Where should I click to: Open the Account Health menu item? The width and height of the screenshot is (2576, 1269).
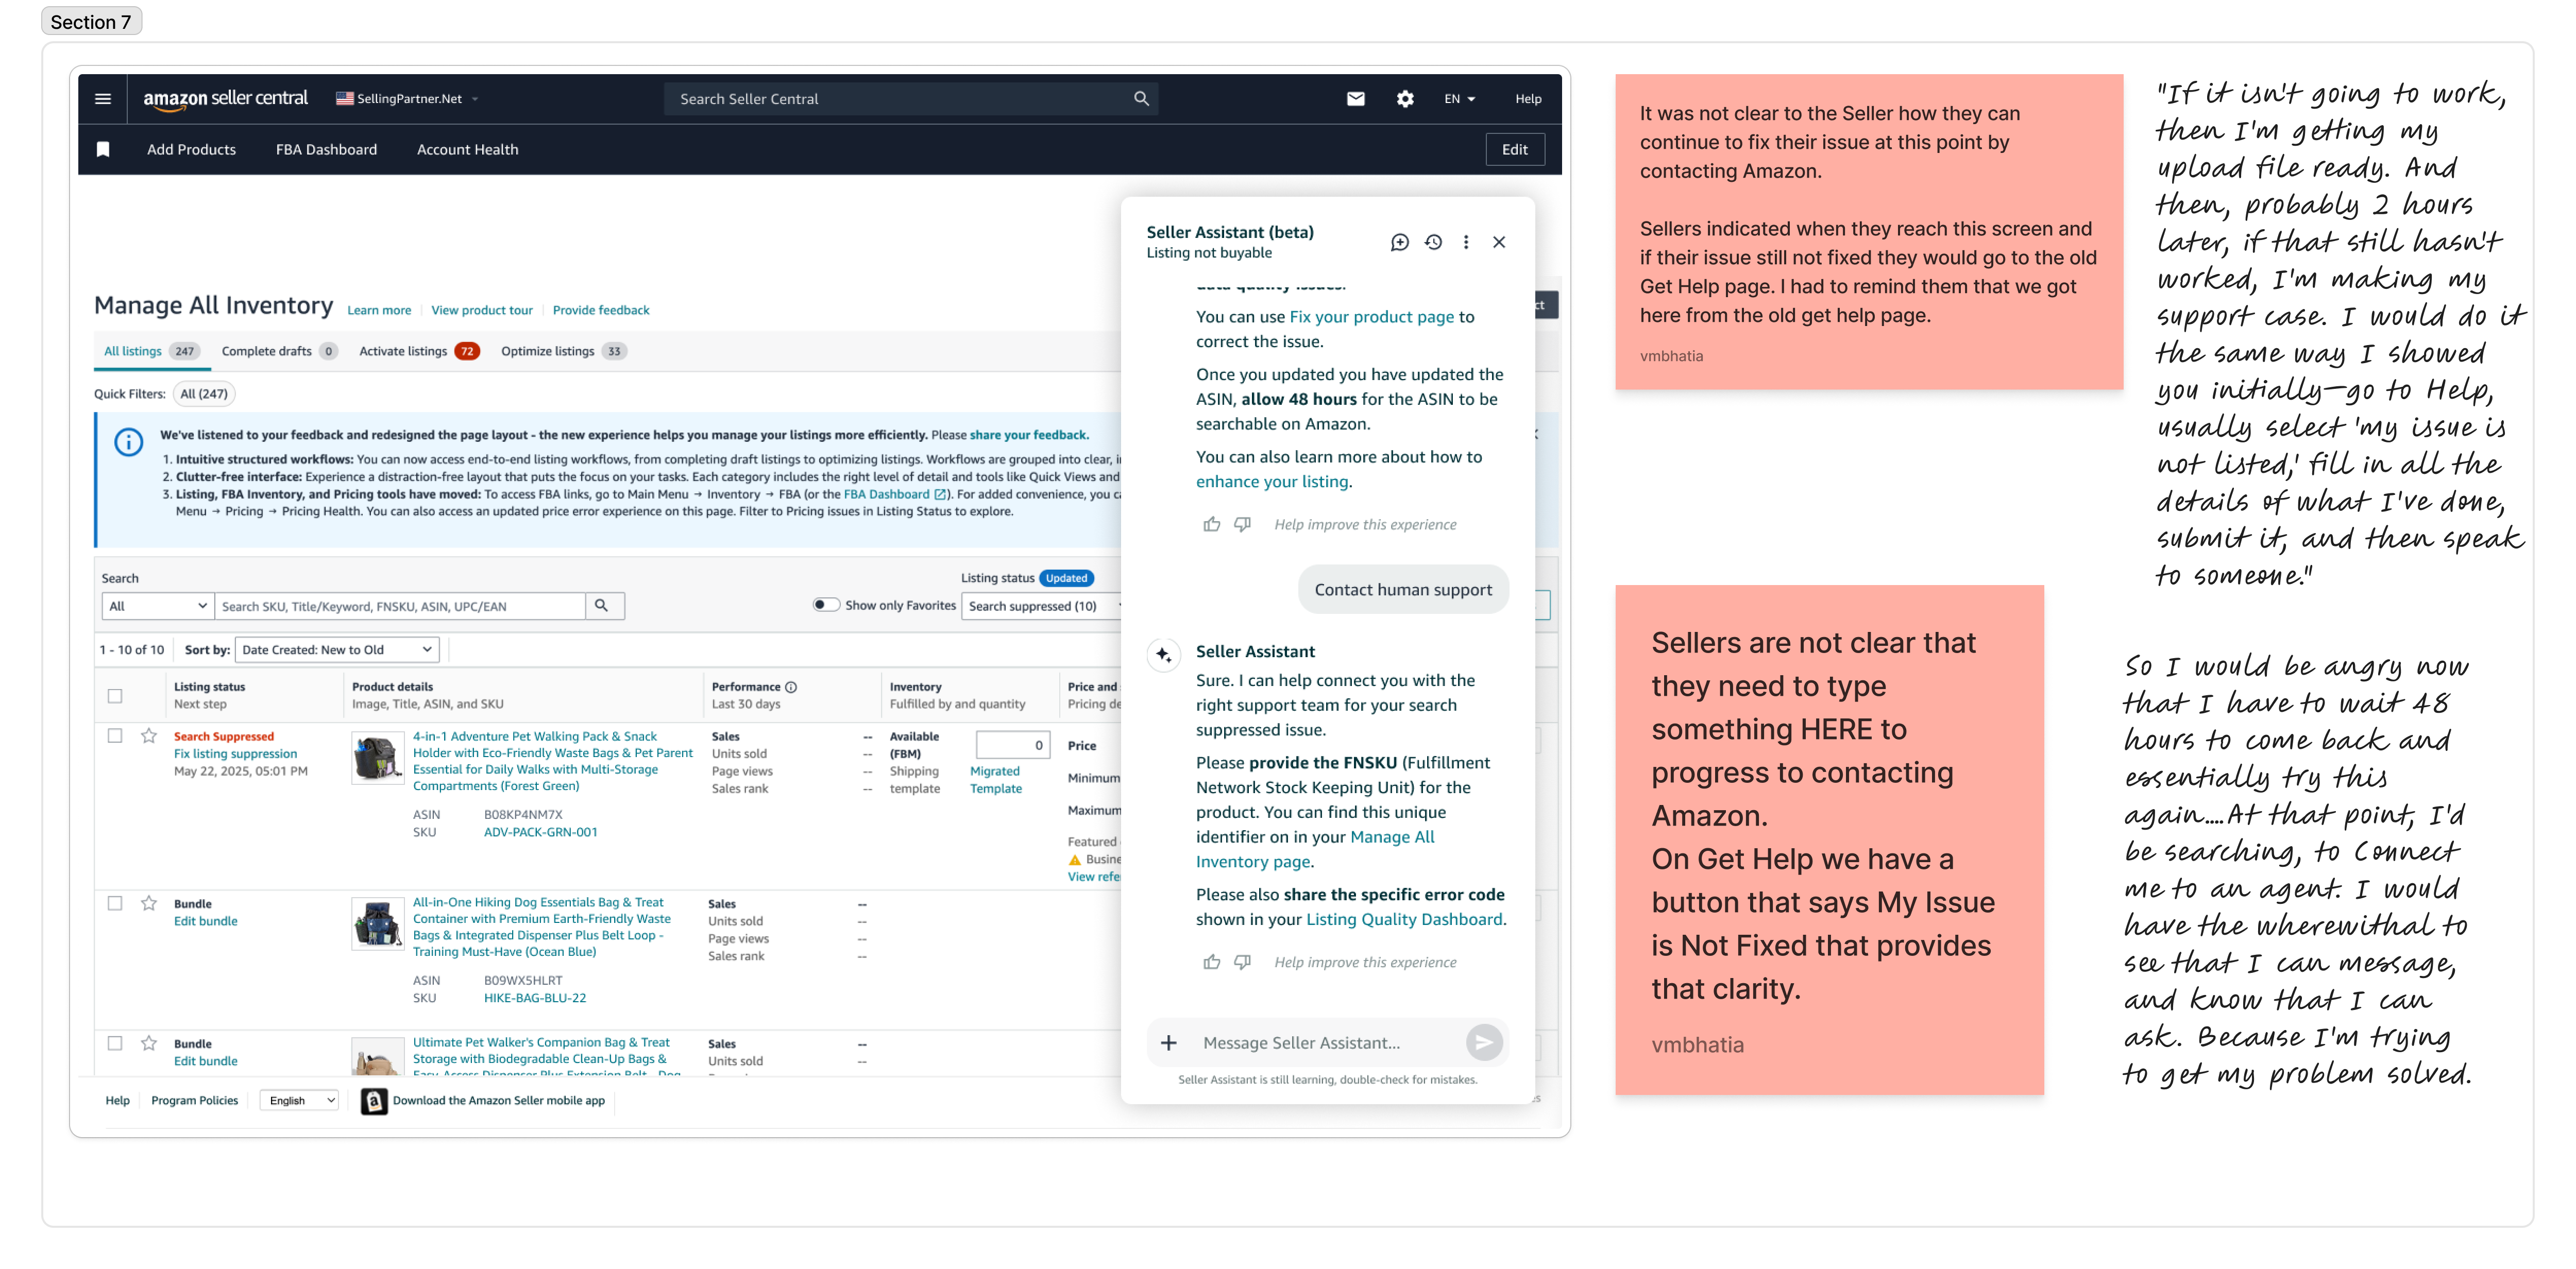(x=467, y=149)
